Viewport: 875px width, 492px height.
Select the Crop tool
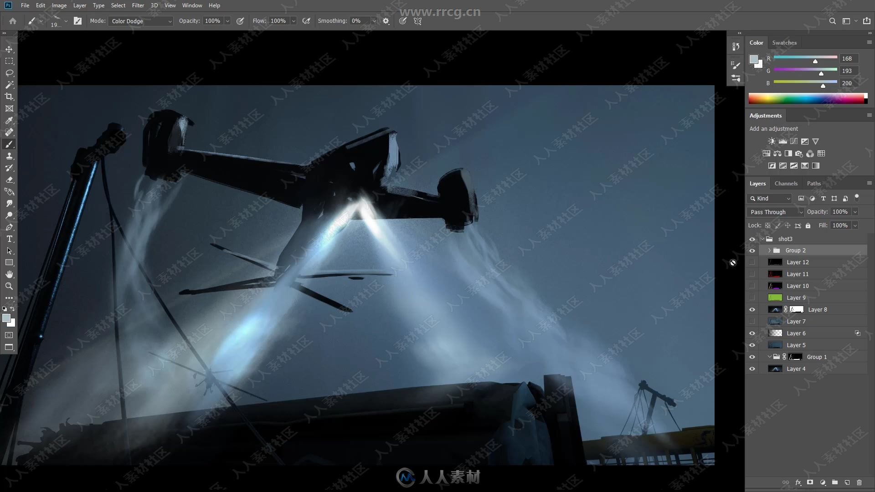click(9, 97)
